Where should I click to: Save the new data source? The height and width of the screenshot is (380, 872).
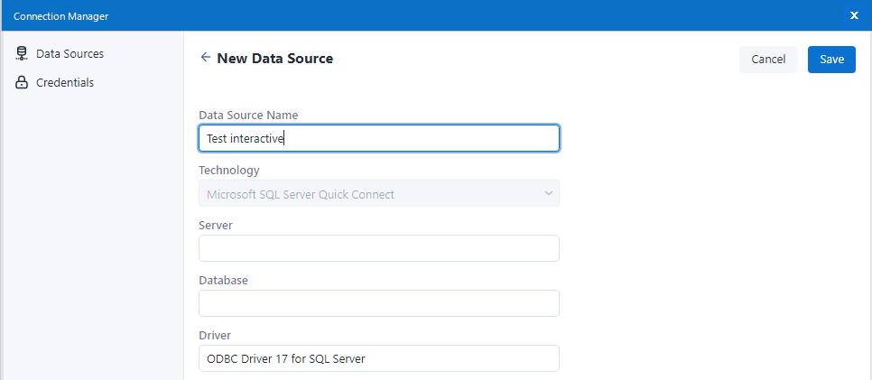831,60
